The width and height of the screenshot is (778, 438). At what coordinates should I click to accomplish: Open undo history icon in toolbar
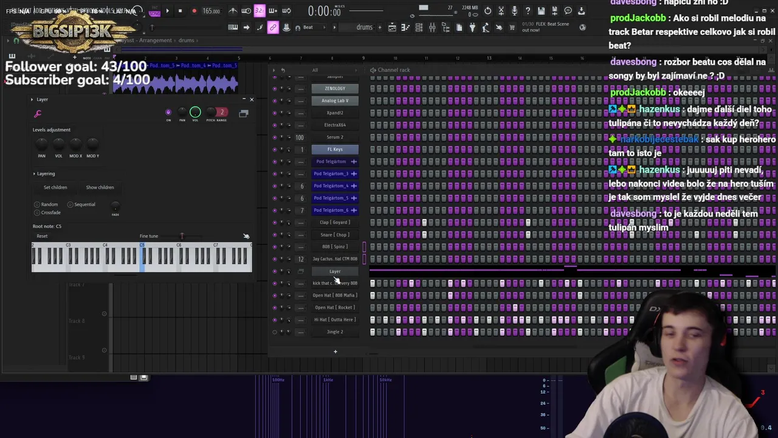coord(487,11)
